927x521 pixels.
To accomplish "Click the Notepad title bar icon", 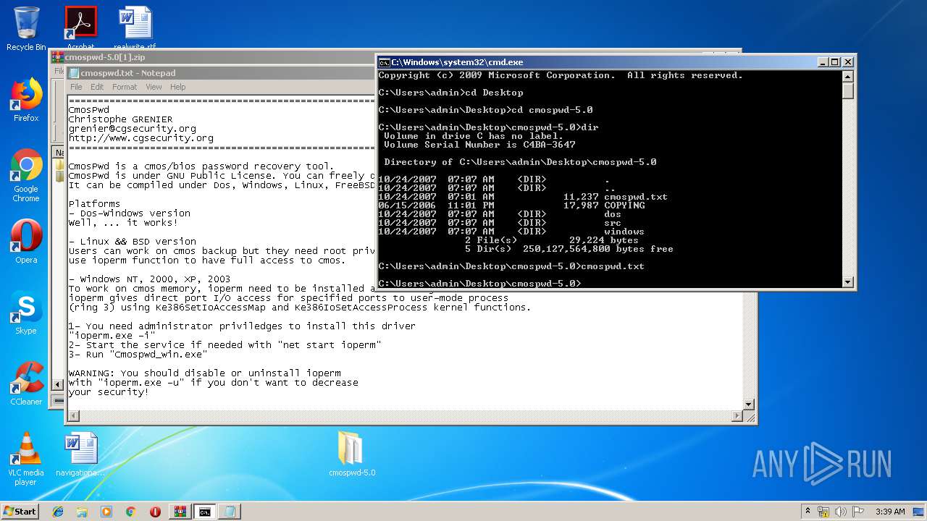I will [x=73, y=73].
